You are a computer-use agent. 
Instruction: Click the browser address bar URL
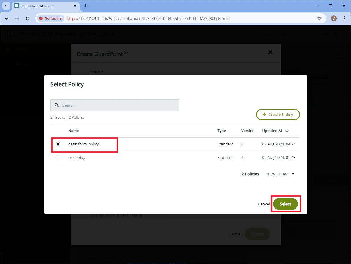tap(148, 18)
